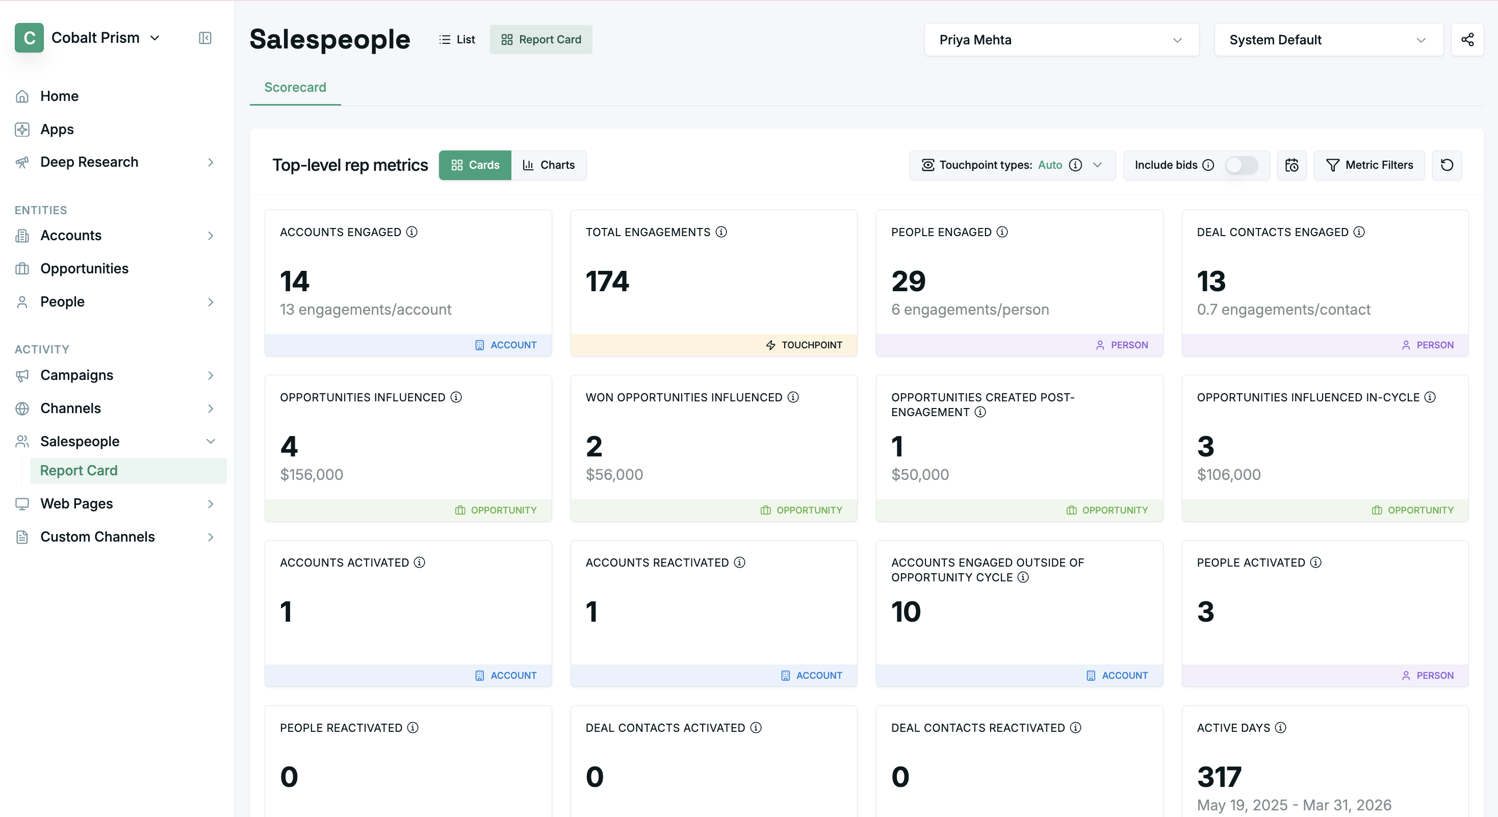Collapse the sidebar panel icon

click(204, 38)
